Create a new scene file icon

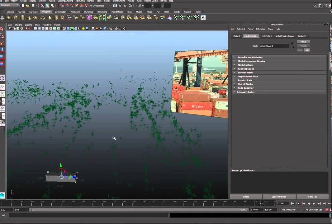pyautogui.click(x=23, y=6)
